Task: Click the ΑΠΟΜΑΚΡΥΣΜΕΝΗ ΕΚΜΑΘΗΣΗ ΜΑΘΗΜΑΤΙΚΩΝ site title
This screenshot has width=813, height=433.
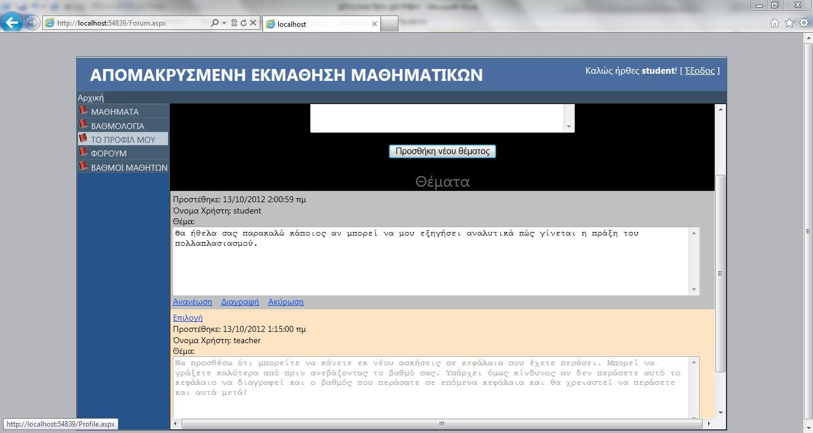Action: [x=286, y=75]
